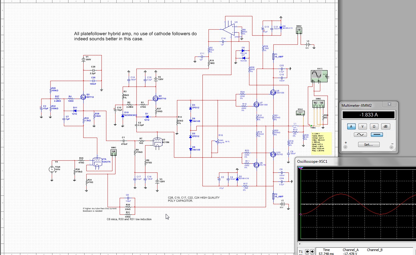Select the U6 2SK1058 output MOSFET
The height and width of the screenshot is (255, 416).
(273, 92)
